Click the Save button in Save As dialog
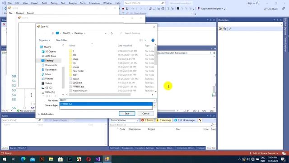 click(x=127, y=114)
